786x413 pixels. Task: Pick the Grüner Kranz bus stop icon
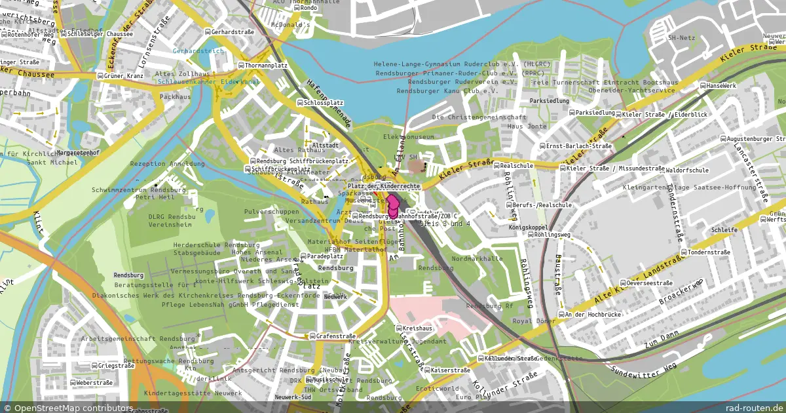[x=100, y=76]
